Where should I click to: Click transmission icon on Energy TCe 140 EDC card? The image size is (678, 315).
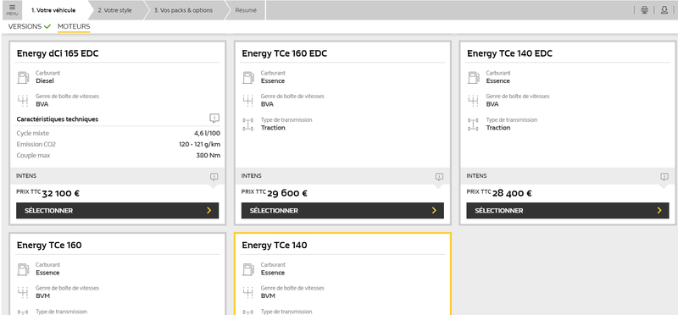click(473, 124)
